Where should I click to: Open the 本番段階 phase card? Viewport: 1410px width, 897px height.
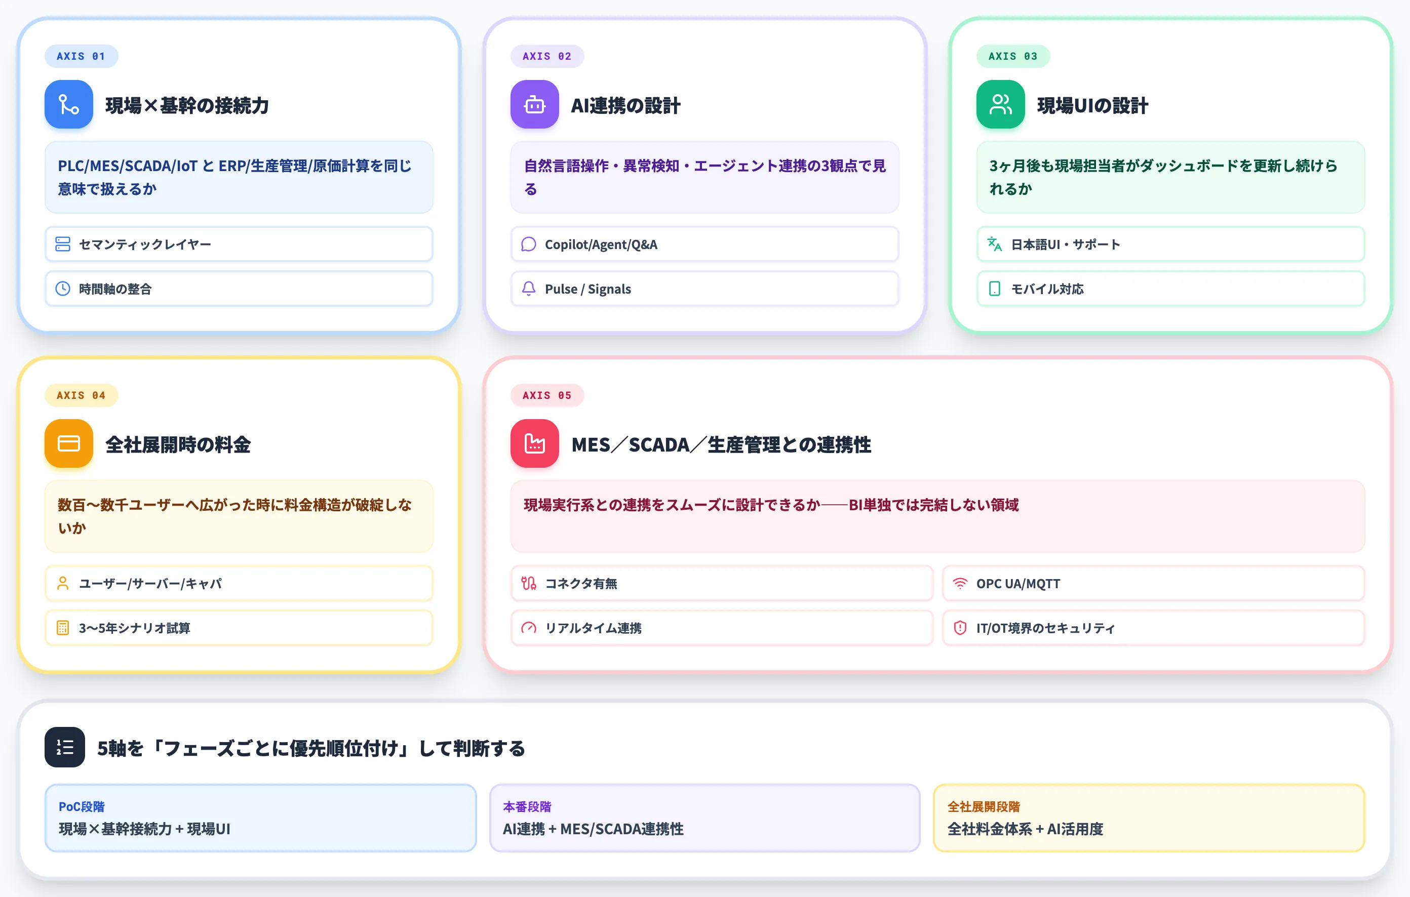(x=705, y=818)
